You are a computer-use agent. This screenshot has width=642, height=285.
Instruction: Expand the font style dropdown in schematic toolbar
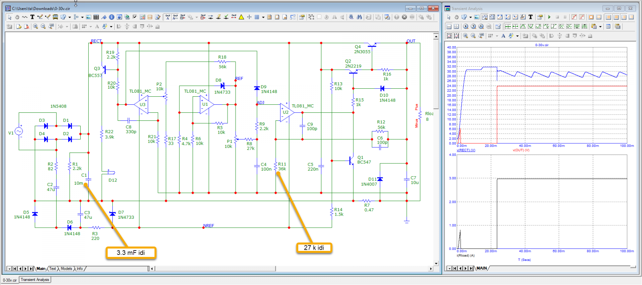pyautogui.click(x=111, y=26)
